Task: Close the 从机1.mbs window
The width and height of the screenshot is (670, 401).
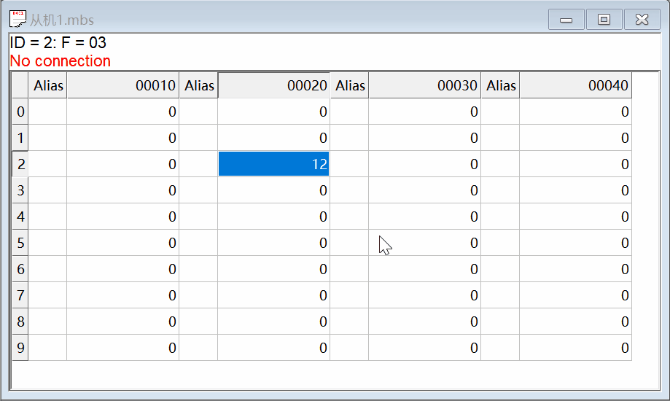Action: tap(642, 20)
